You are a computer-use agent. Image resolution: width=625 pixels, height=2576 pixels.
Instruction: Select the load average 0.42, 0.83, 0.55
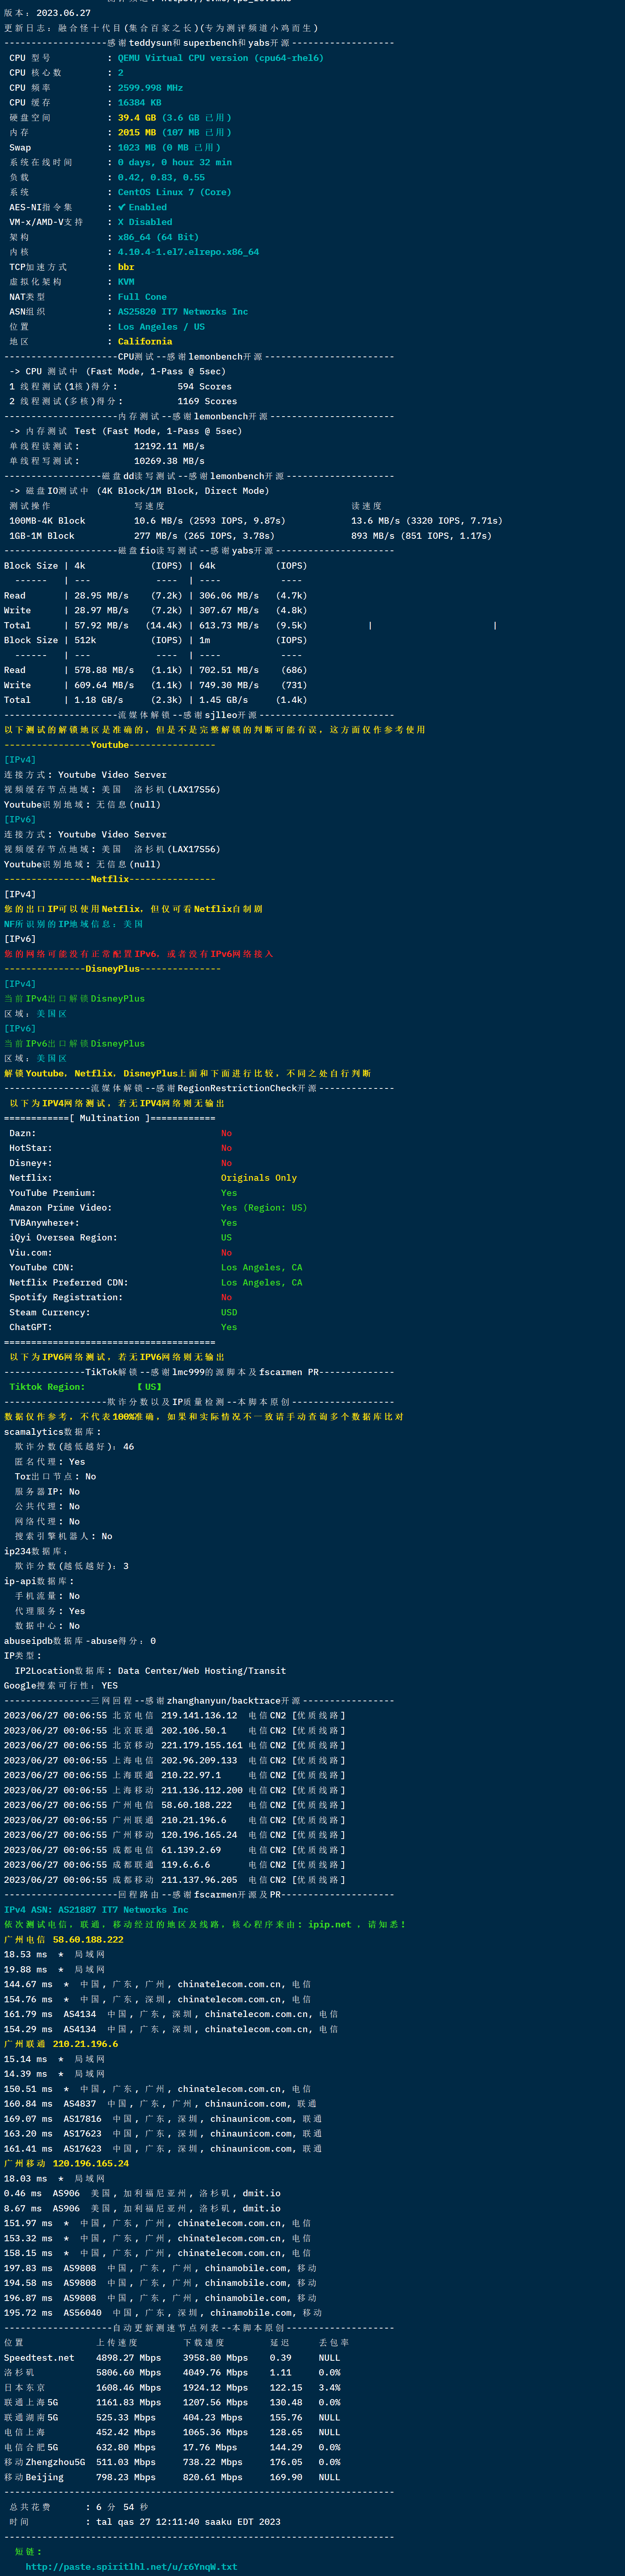pyautogui.click(x=161, y=177)
